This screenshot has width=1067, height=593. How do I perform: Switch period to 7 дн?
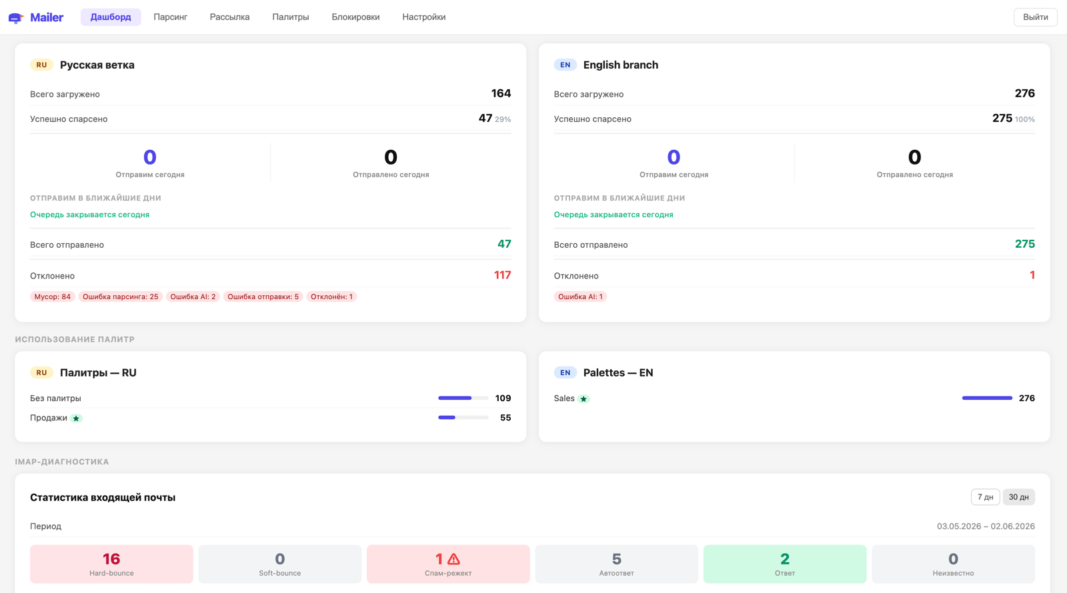[x=985, y=497]
